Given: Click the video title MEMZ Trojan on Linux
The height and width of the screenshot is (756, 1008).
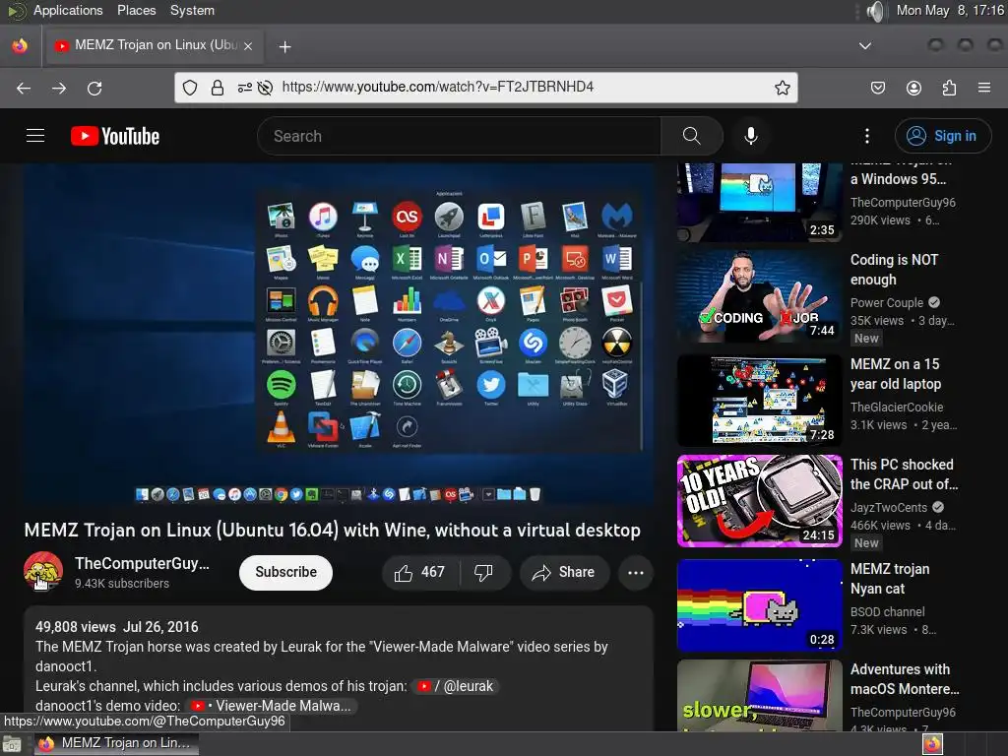Looking at the screenshot, I should coord(332,530).
